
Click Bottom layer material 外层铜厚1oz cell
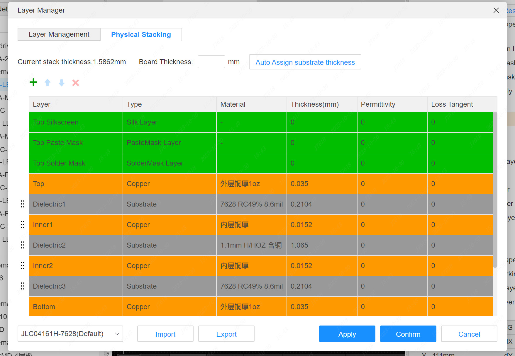(x=252, y=306)
